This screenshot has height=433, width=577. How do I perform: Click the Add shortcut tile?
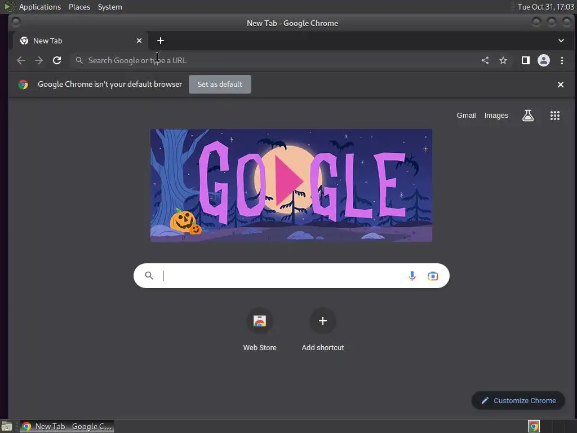pyautogui.click(x=323, y=329)
